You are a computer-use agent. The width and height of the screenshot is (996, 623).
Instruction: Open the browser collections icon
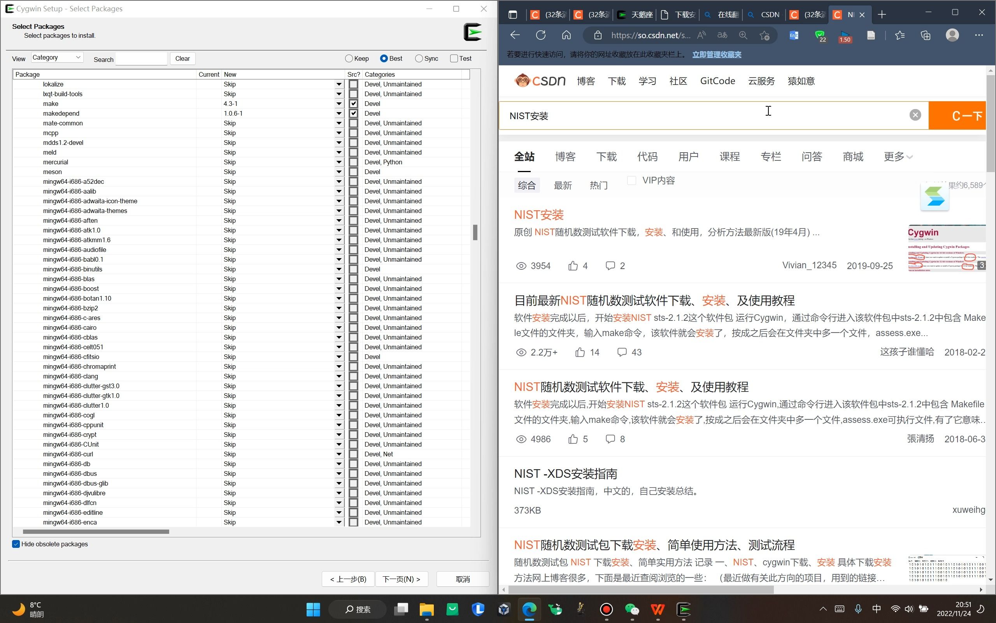(926, 35)
